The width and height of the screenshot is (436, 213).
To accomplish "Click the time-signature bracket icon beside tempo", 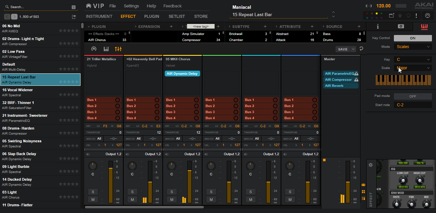I will pyautogui.click(x=369, y=6).
